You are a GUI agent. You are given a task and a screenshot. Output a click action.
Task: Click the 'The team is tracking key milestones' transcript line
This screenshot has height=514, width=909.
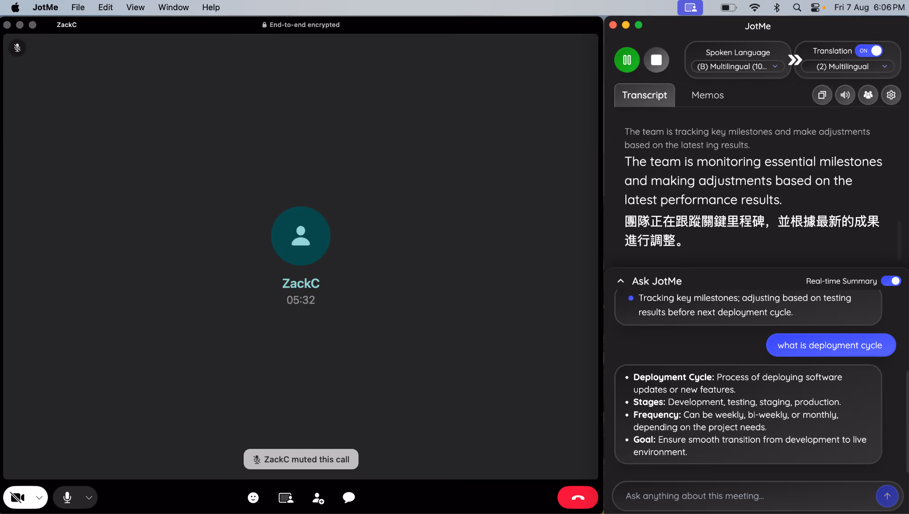tap(747, 138)
